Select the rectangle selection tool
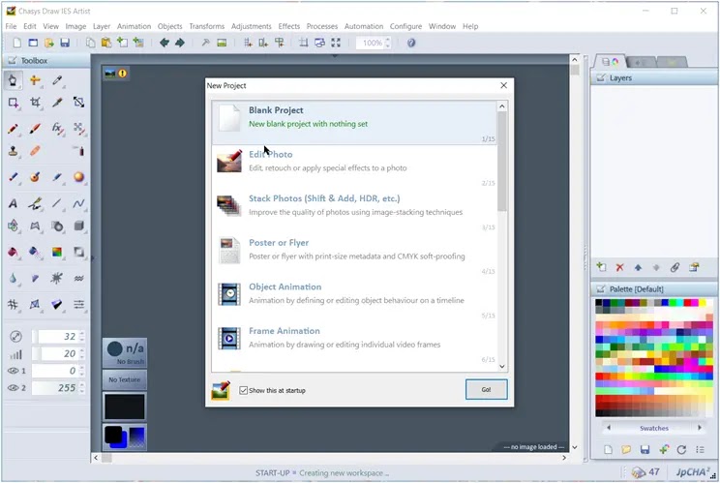 coord(13,103)
